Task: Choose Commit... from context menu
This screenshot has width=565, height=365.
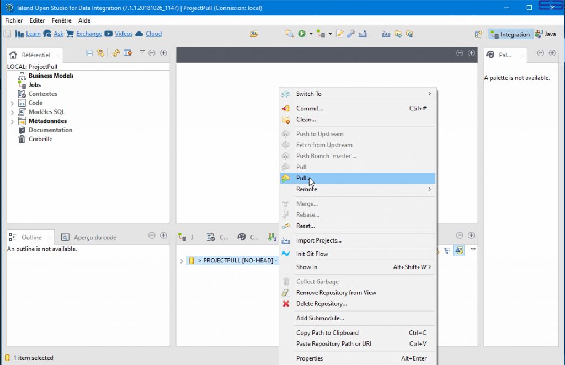Action: click(x=358, y=109)
